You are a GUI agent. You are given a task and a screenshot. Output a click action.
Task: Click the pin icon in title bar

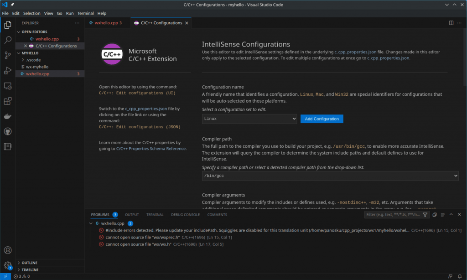pos(12,5)
